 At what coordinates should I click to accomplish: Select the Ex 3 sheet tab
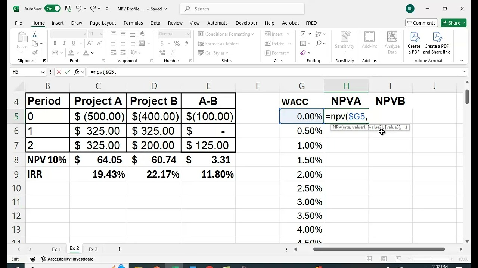pyautogui.click(x=93, y=249)
